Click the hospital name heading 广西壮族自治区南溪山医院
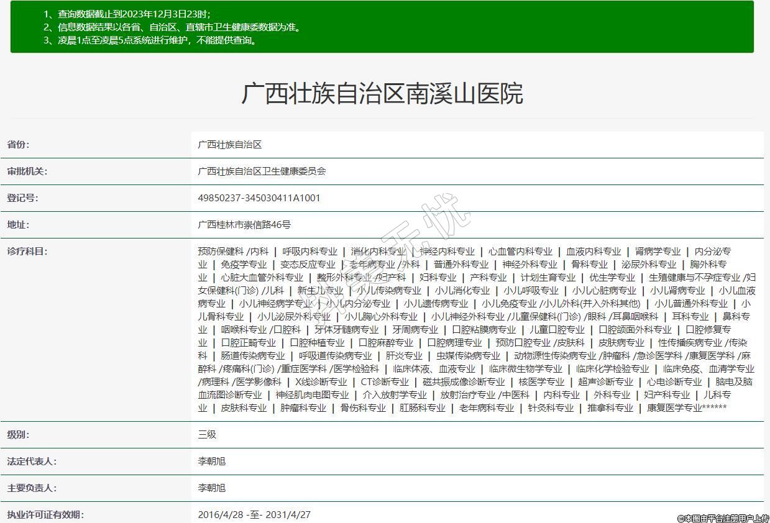 coord(382,93)
